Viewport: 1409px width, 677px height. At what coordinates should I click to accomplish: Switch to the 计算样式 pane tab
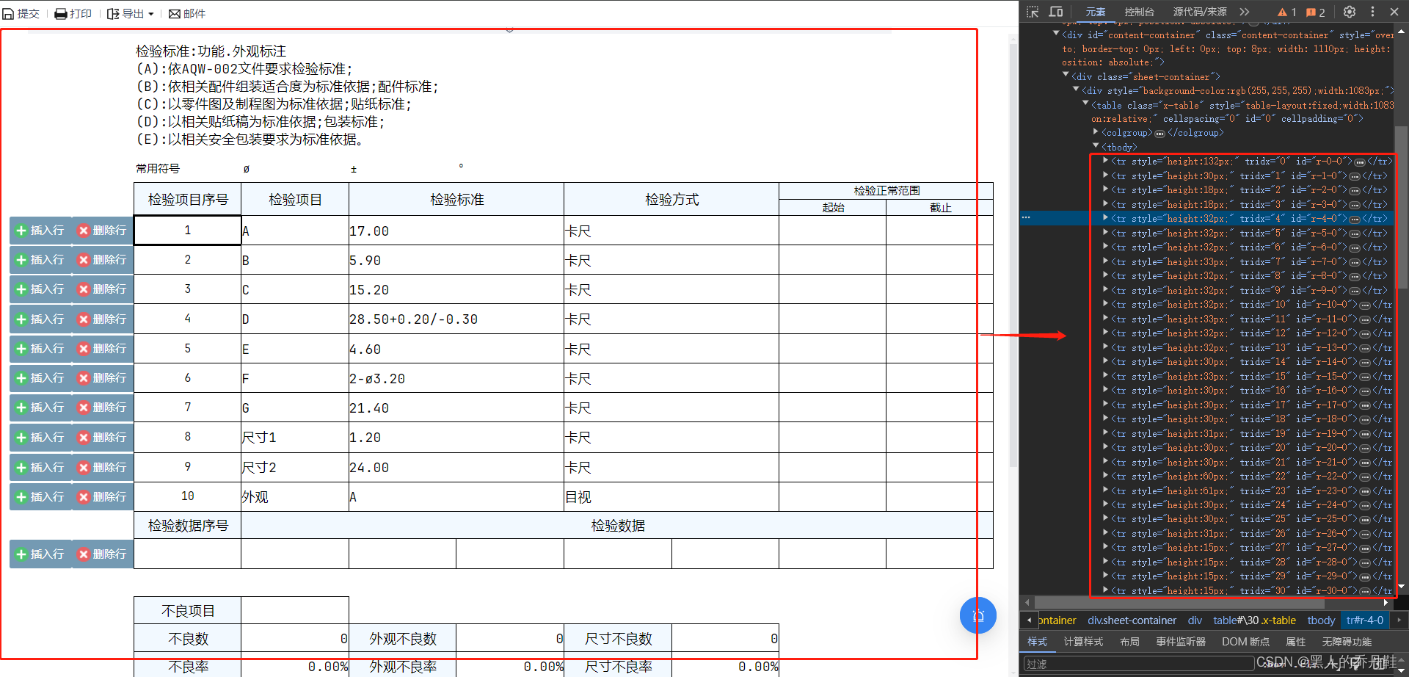tap(1083, 642)
